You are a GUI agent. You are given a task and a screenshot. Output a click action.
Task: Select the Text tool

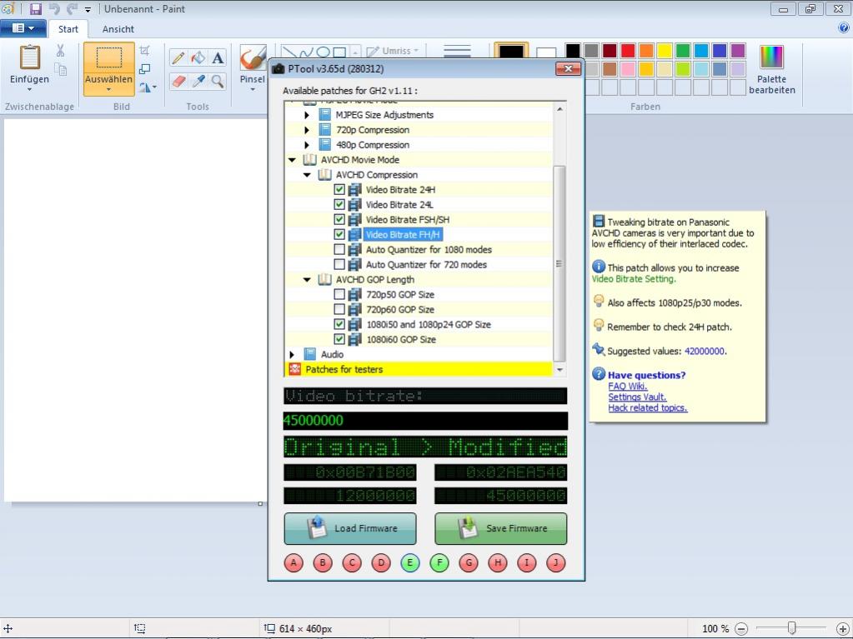pyautogui.click(x=218, y=58)
